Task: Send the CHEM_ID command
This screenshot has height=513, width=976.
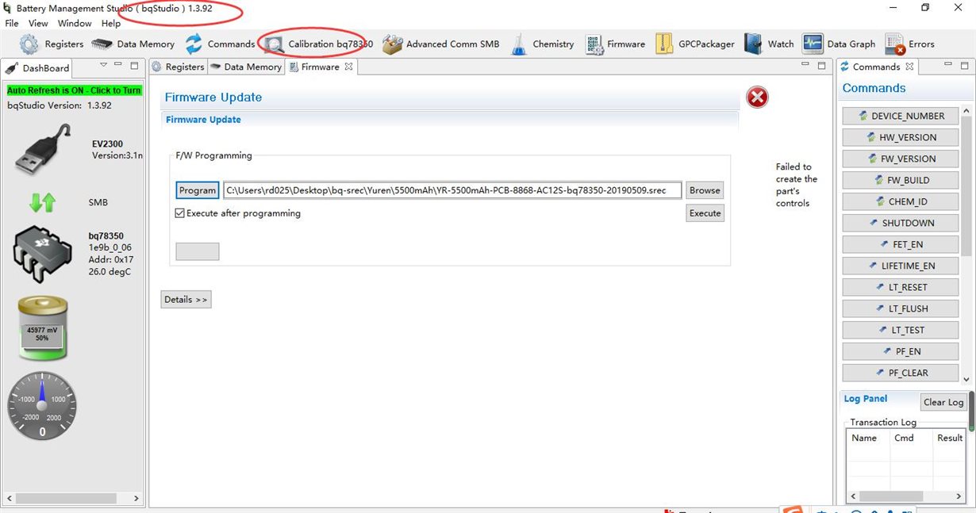Action: click(x=901, y=201)
